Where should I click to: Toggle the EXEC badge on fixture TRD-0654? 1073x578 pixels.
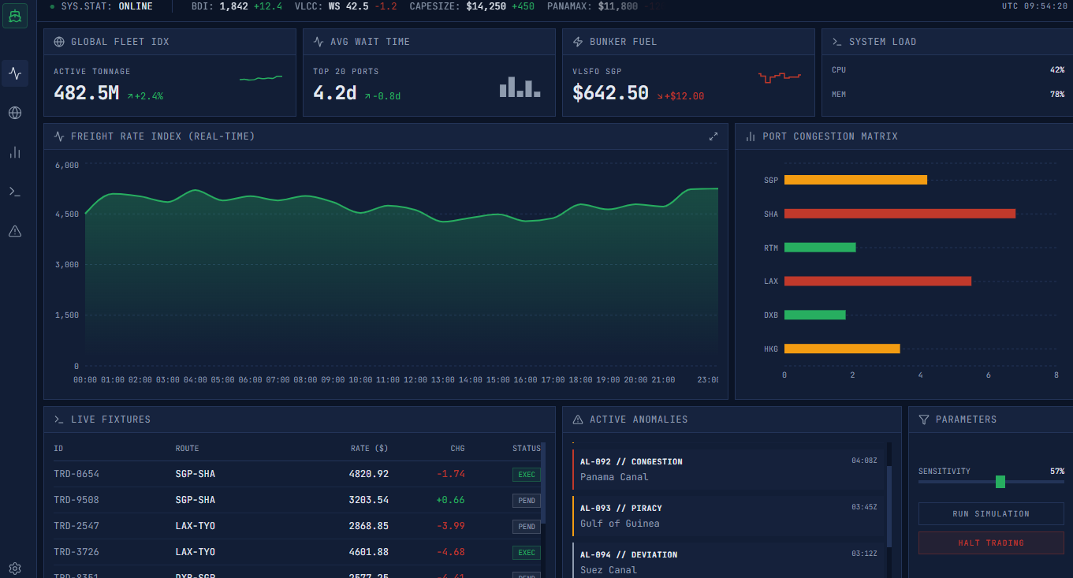[x=526, y=475]
